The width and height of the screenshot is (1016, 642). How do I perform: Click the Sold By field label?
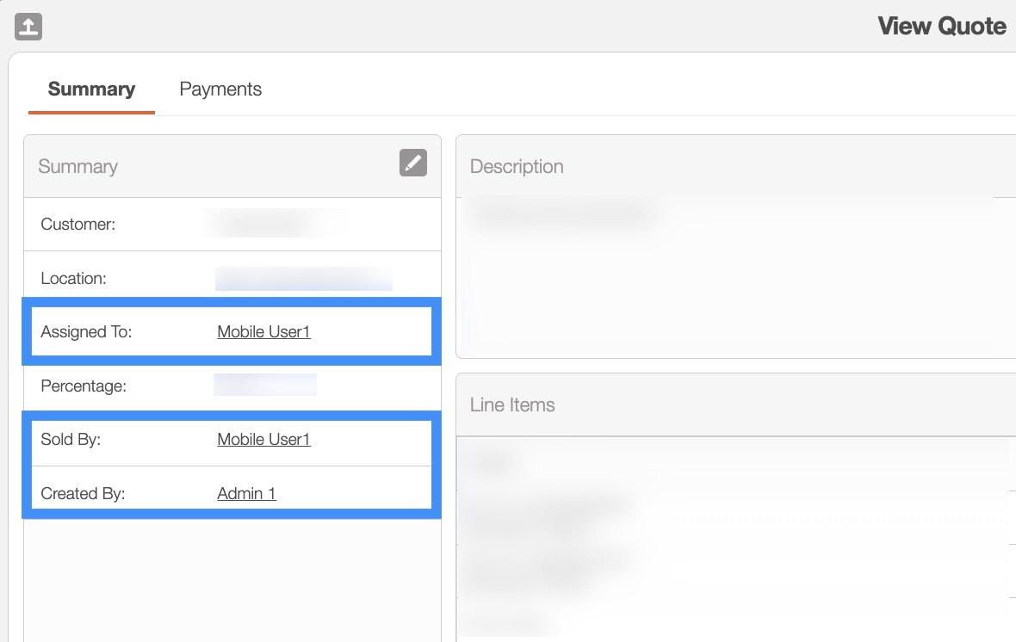71,440
